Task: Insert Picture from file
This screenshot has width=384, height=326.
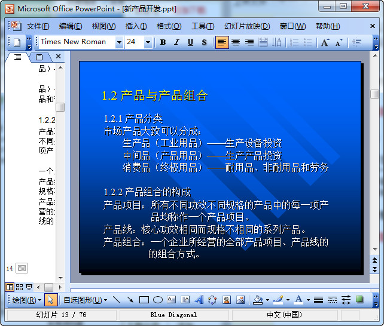Action: coord(240,300)
